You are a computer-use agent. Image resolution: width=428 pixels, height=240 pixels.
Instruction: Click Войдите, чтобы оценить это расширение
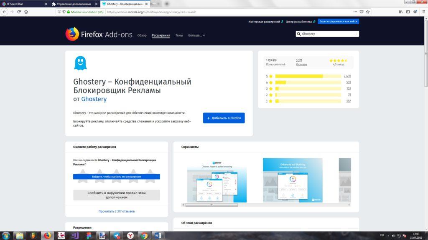[117, 177]
